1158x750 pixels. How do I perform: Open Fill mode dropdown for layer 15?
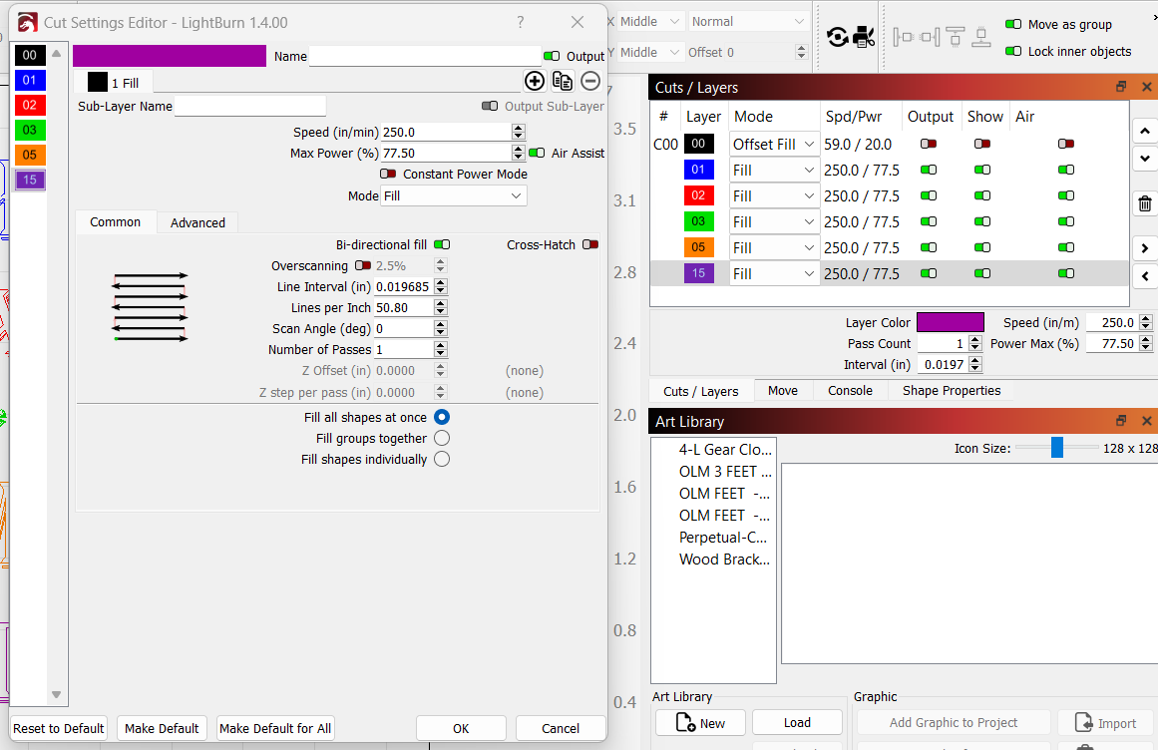774,274
